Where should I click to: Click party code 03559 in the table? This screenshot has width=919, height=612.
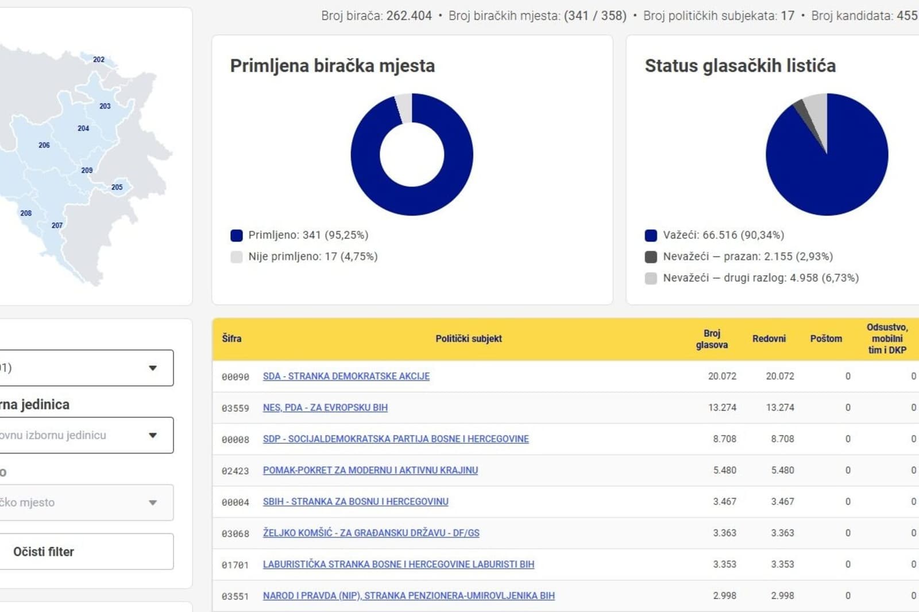pos(235,408)
